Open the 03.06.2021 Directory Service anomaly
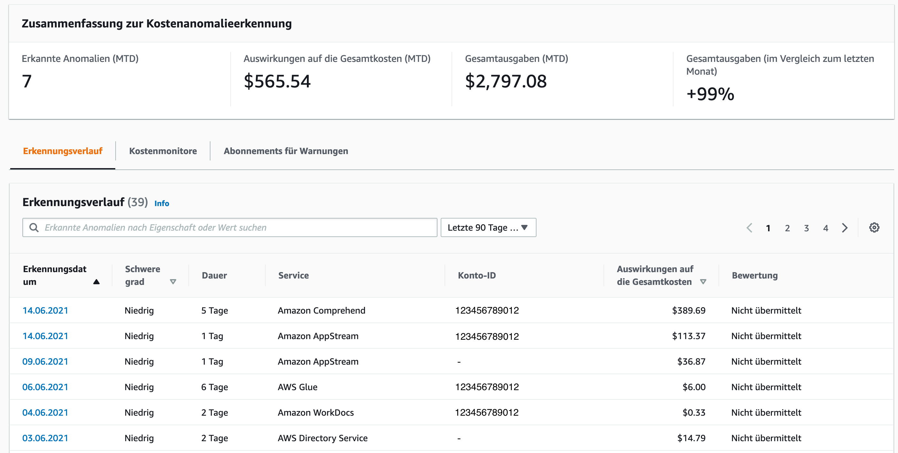 click(45, 438)
